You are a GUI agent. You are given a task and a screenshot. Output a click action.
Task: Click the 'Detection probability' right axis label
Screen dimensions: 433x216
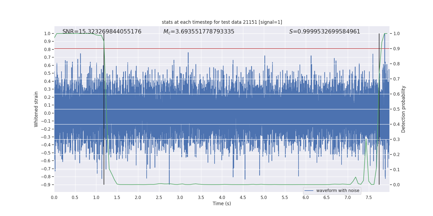coord(403,109)
